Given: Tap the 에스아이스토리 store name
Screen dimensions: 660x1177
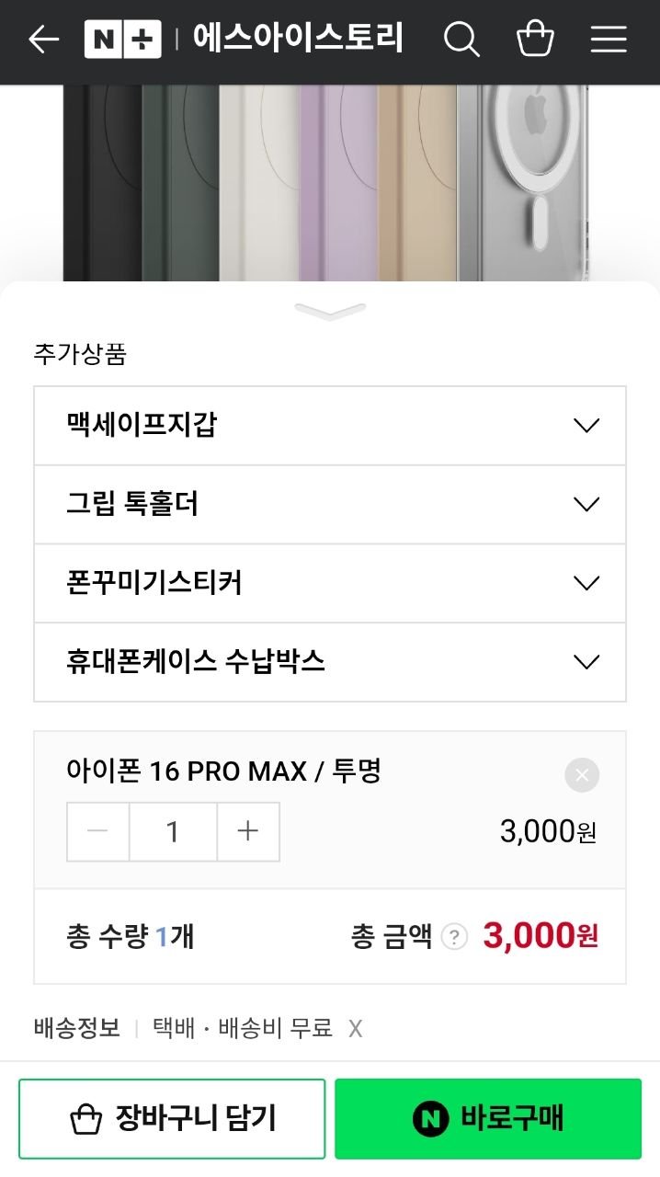Looking at the screenshot, I should (x=298, y=40).
